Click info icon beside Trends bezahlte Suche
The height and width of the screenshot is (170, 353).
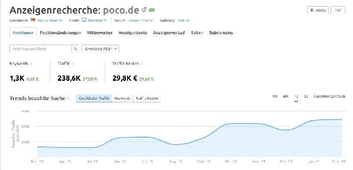[68, 98]
